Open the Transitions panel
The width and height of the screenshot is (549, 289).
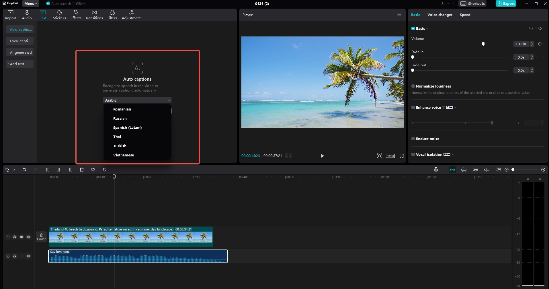click(x=94, y=15)
